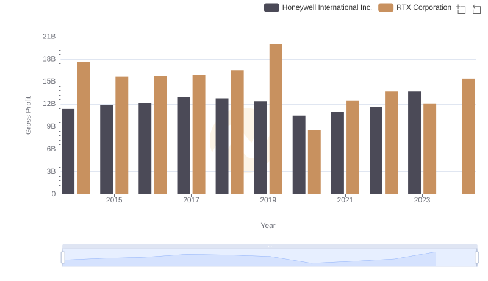Viewport: 488px width, 281px height.
Task: Click the top grip of the zoom slider
Action: (x=270, y=246)
